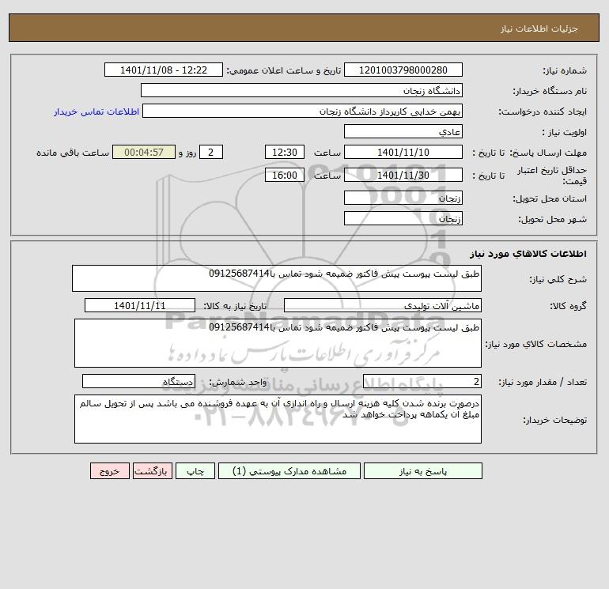Click the شماره نیاز field 1201003798000280
This screenshot has width=609, height=589.
(x=403, y=70)
